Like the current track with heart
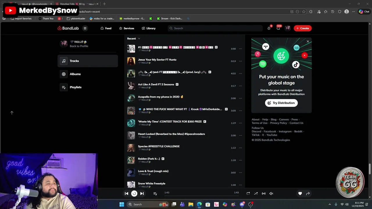The width and height of the screenshot is (372, 209). click(x=300, y=193)
